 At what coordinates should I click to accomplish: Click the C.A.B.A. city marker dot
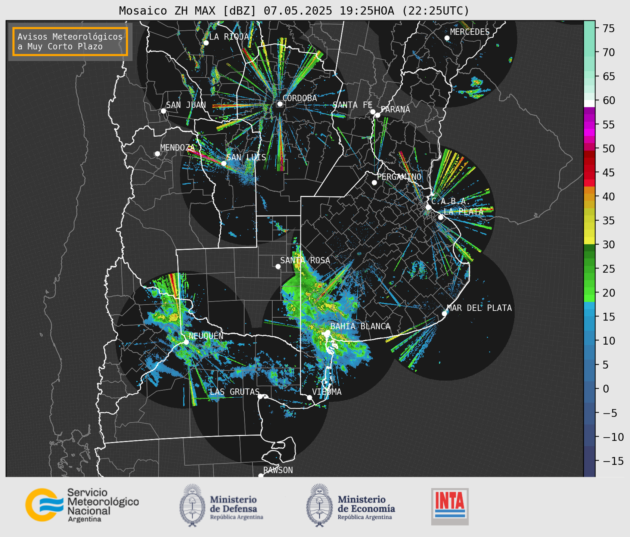pyautogui.click(x=428, y=207)
